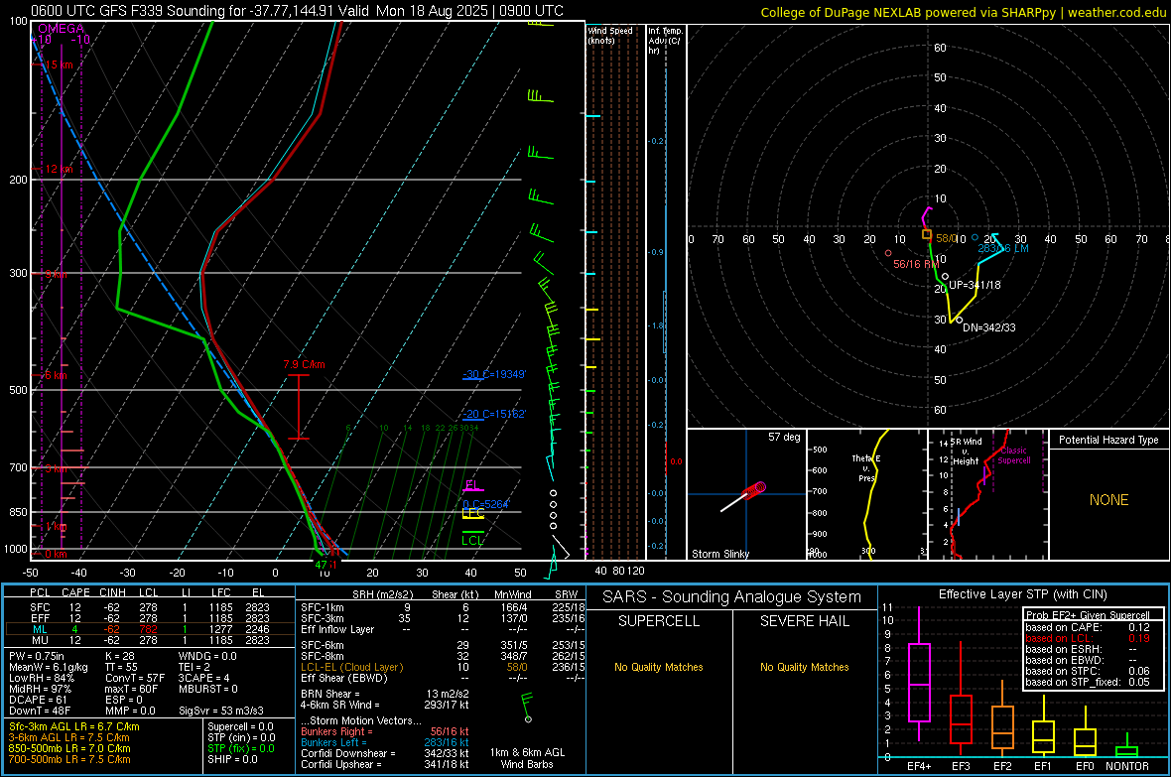Click the SFC-6km shear row

click(443, 645)
